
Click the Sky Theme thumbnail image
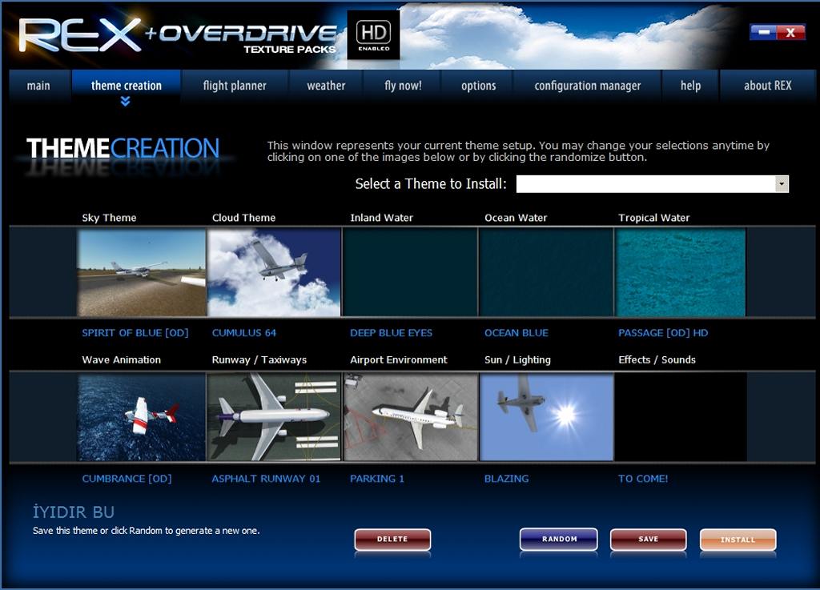142,273
